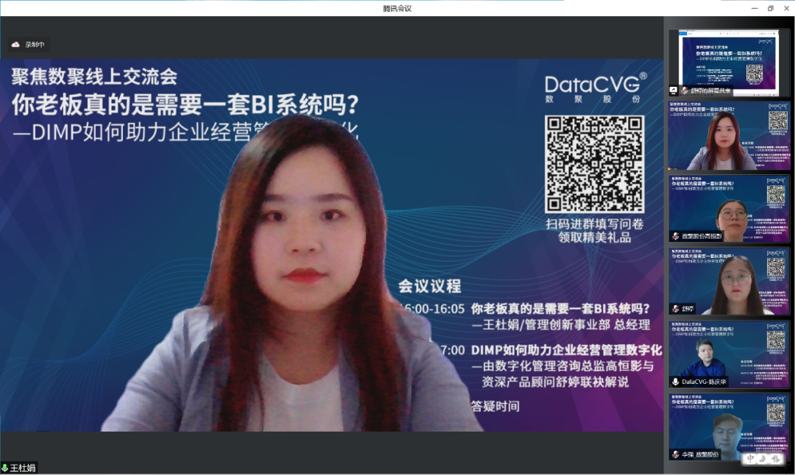The image size is (795, 475).
Task: Select the DataCVG-陈庆华 video thumbnail
Action: (x=729, y=354)
